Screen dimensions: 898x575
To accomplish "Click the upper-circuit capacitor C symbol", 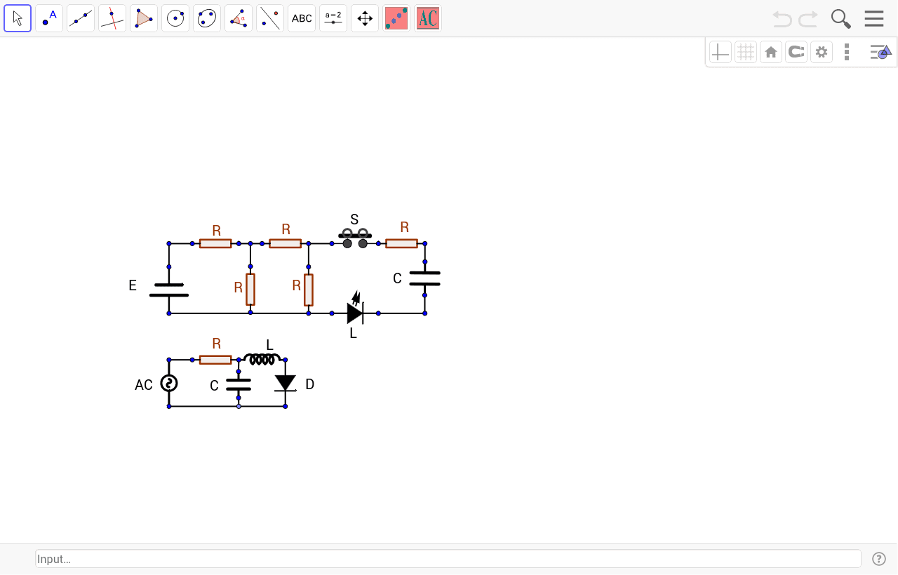I will coord(424,278).
